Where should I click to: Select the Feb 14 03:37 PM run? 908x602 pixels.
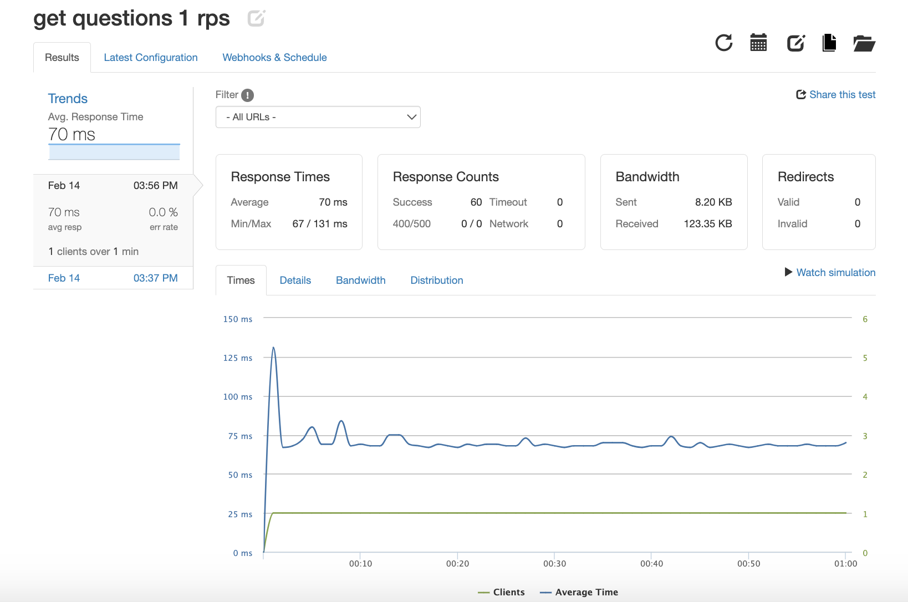click(113, 278)
